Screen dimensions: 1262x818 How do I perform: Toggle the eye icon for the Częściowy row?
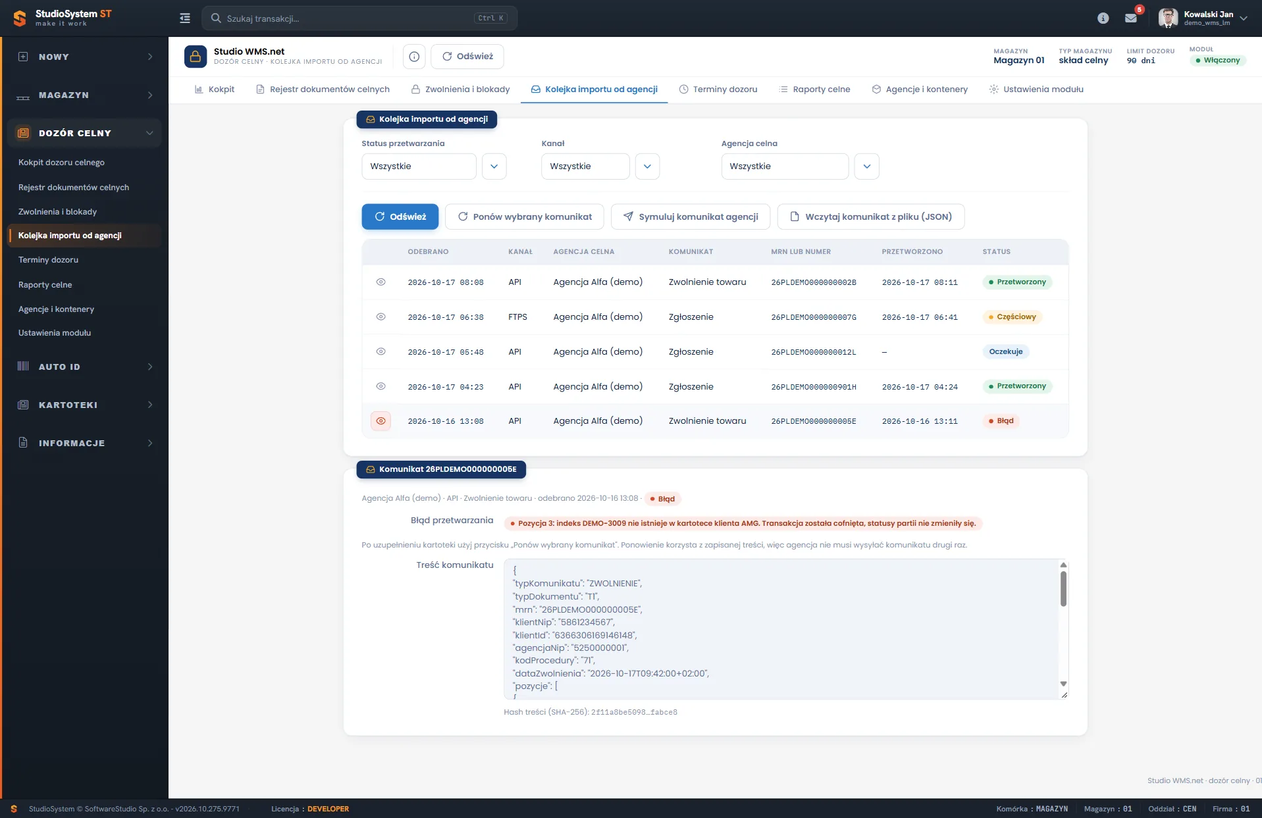[381, 317]
